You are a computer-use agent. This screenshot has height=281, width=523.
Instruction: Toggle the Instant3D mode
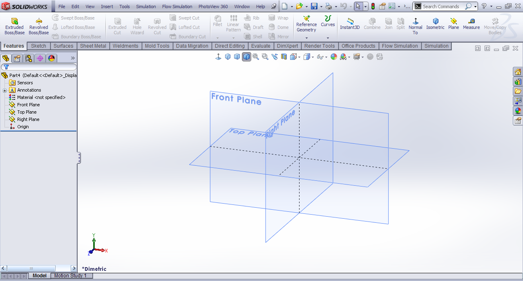click(350, 24)
